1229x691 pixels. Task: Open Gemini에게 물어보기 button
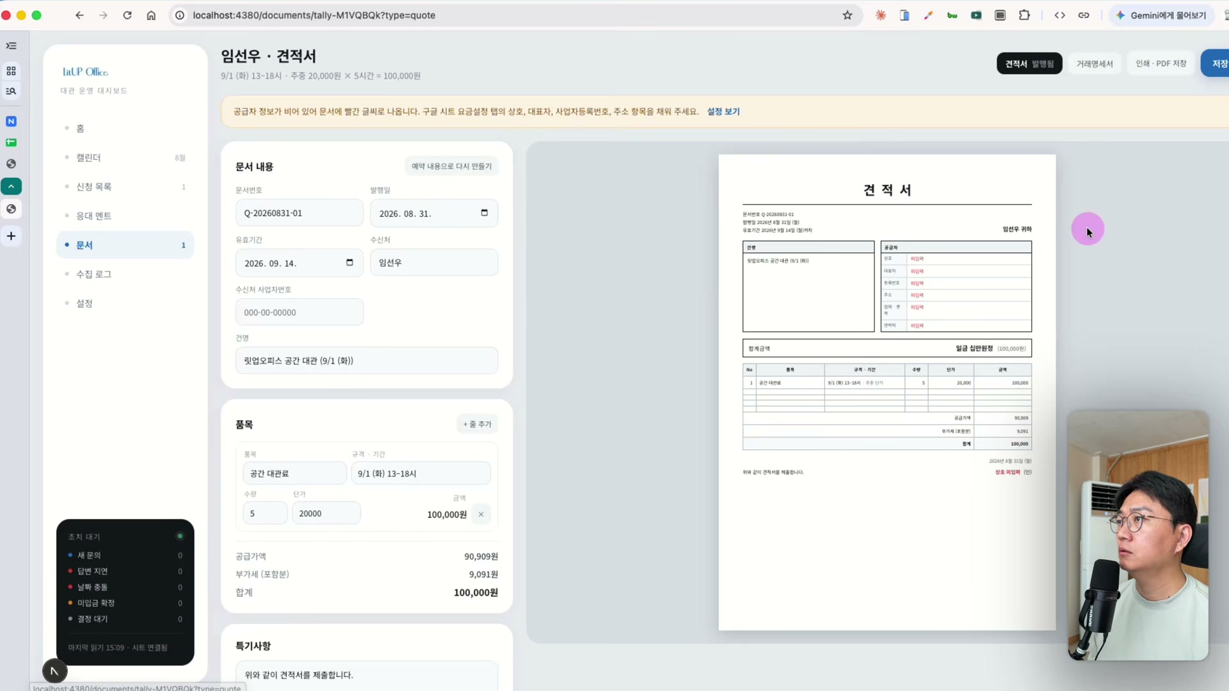click(x=1161, y=15)
